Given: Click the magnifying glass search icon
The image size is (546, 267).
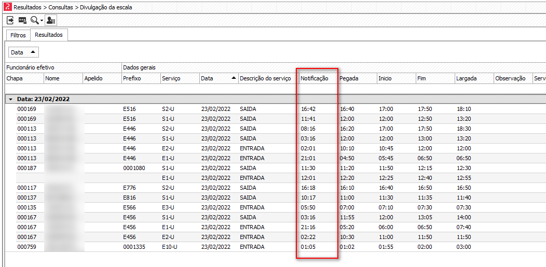Looking at the screenshot, I should (34, 21).
